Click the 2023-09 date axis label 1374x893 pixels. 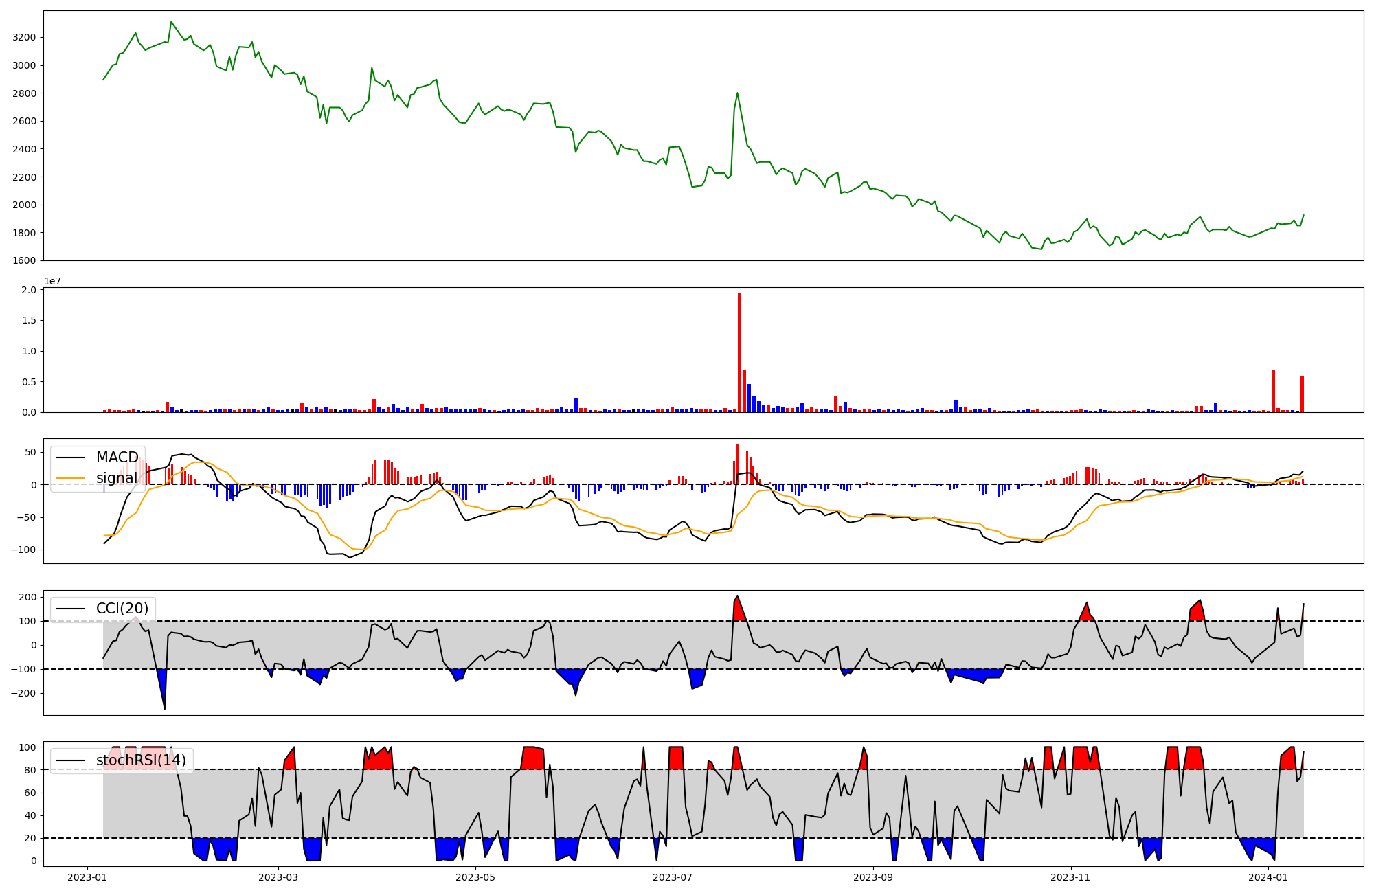873,877
